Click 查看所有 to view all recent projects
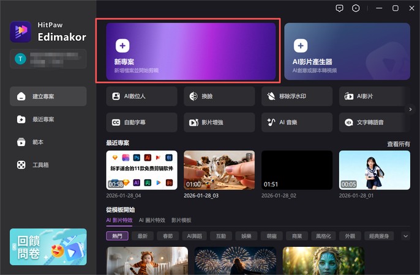Screen dimensions: 420x275 point(399,144)
